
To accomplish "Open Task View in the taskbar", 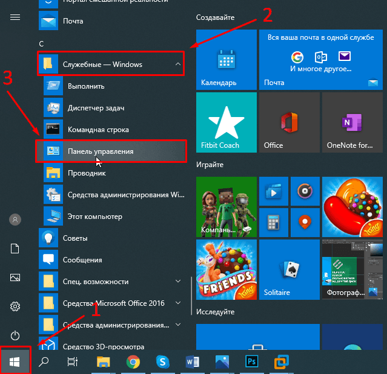I will 73,362.
